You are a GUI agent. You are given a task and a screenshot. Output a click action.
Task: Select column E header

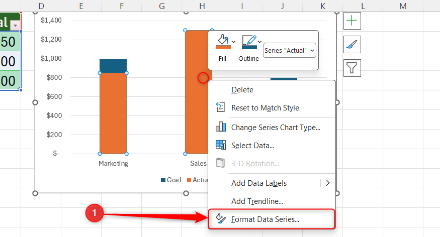coord(81,6)
